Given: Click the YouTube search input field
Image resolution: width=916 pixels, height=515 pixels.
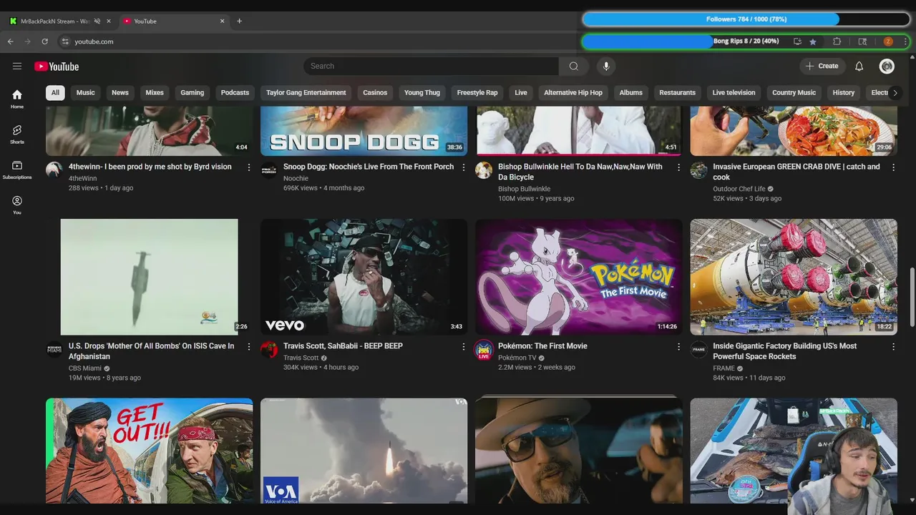Looking at the screenshot, I should point(431,66).
